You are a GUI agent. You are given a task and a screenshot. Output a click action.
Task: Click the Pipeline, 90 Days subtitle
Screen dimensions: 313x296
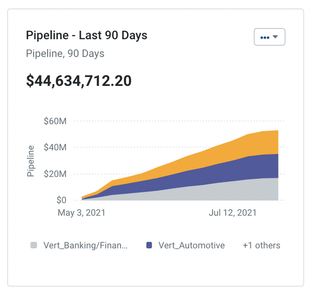pos(65,53)
